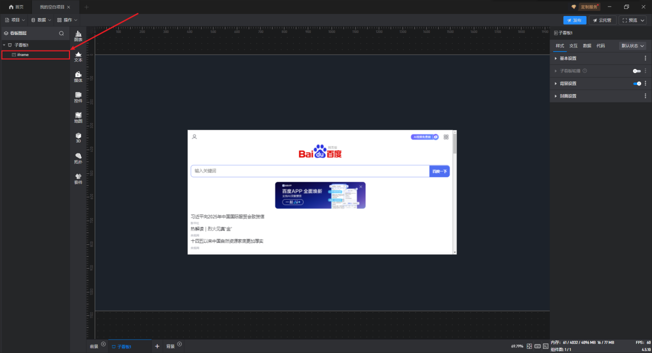Open more options for 背景设置
The height and width of the screenshot is (353, 652).
coord(645,83)
